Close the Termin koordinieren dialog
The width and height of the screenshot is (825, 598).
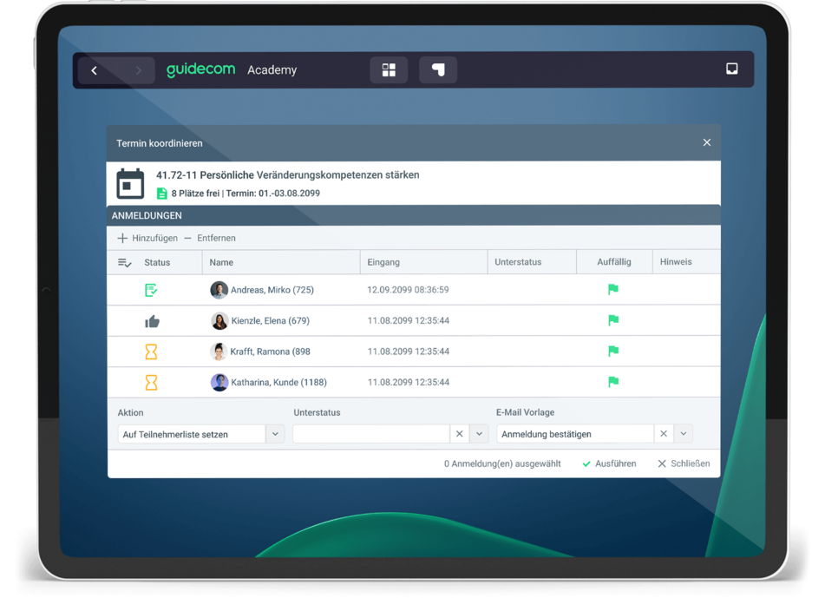707,142
